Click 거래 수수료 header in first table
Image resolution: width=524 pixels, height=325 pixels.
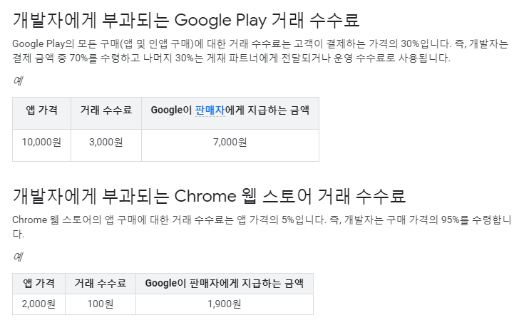point(106,113)
